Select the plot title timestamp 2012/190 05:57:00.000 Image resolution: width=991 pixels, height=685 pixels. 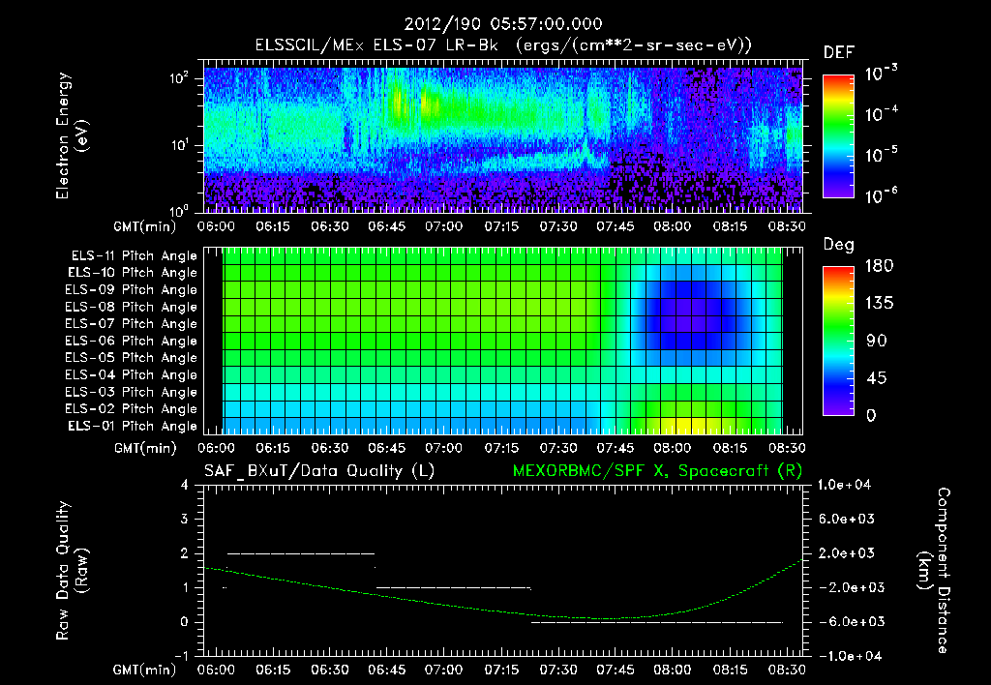pyautogui.click(x=503, y=24)
